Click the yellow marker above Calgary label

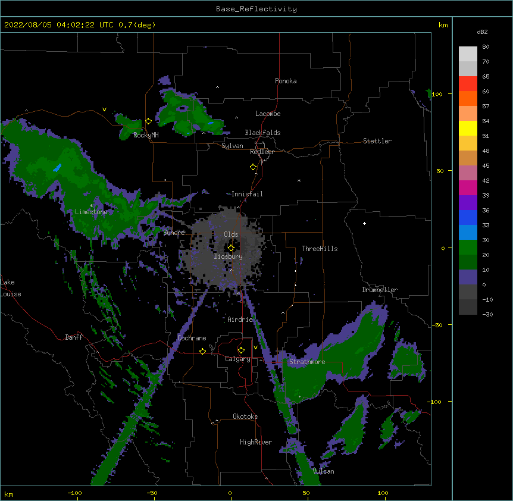point(241,350)
